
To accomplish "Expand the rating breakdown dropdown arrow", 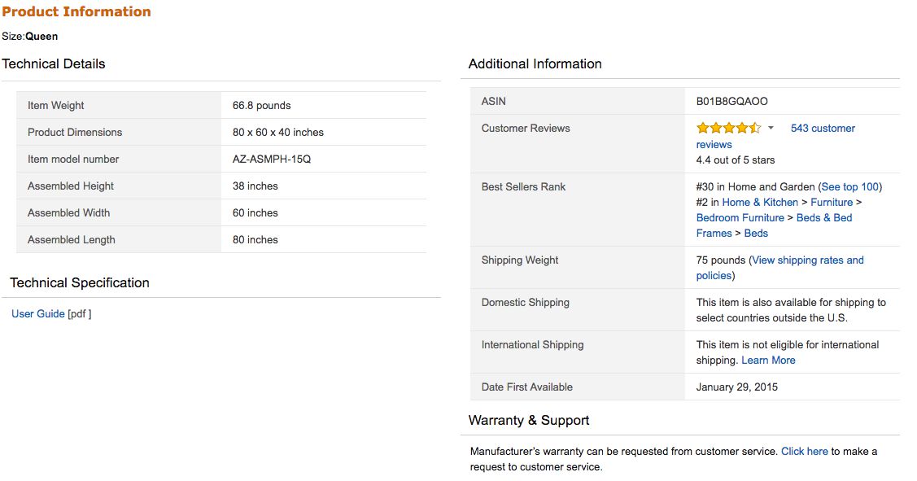I will click(x=771, y=128).
